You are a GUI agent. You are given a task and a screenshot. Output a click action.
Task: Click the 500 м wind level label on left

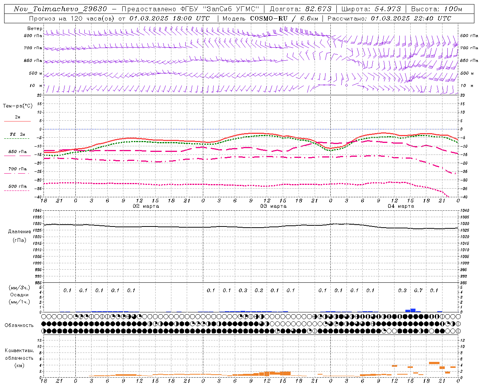36,73
